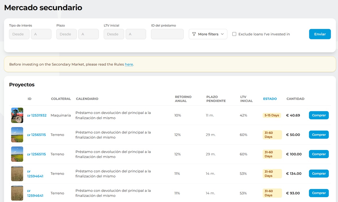Viewport: 338px width, 202px height.
Task: Select the PLAZO PENDIENTE column header
Action: [x=216, y=99]
